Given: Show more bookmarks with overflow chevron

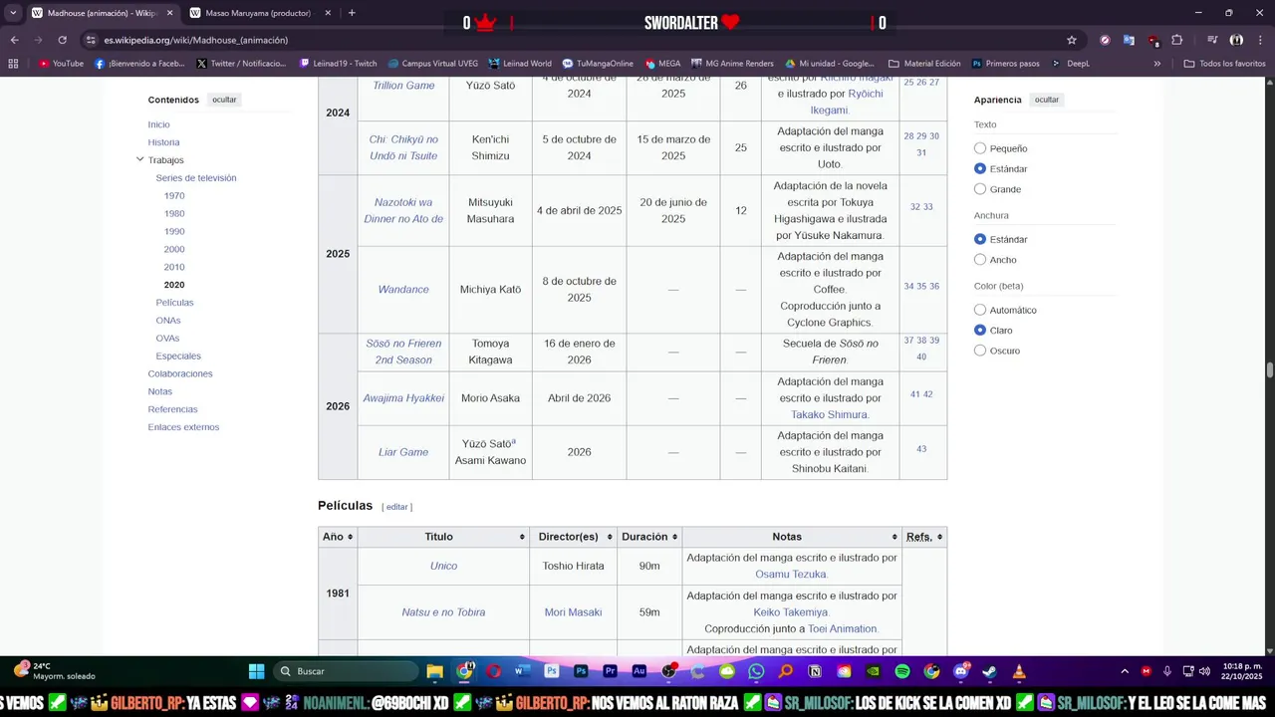Looking at the screenshot, I should [1156, 63].
